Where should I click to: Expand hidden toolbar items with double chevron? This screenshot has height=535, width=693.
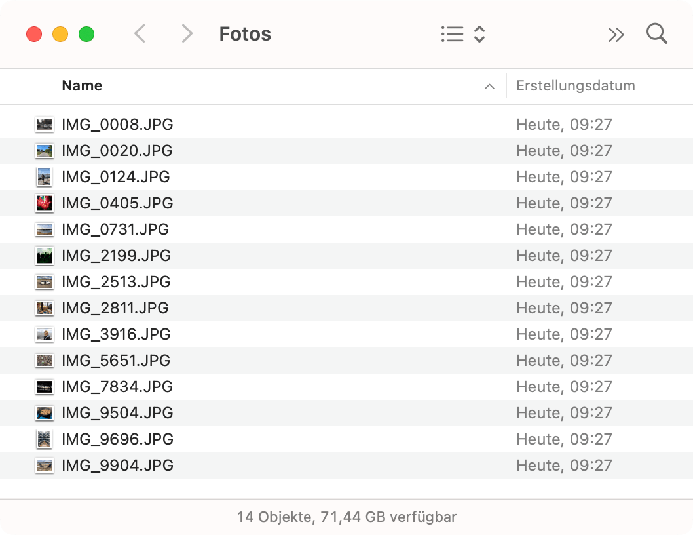pos(616,35)
